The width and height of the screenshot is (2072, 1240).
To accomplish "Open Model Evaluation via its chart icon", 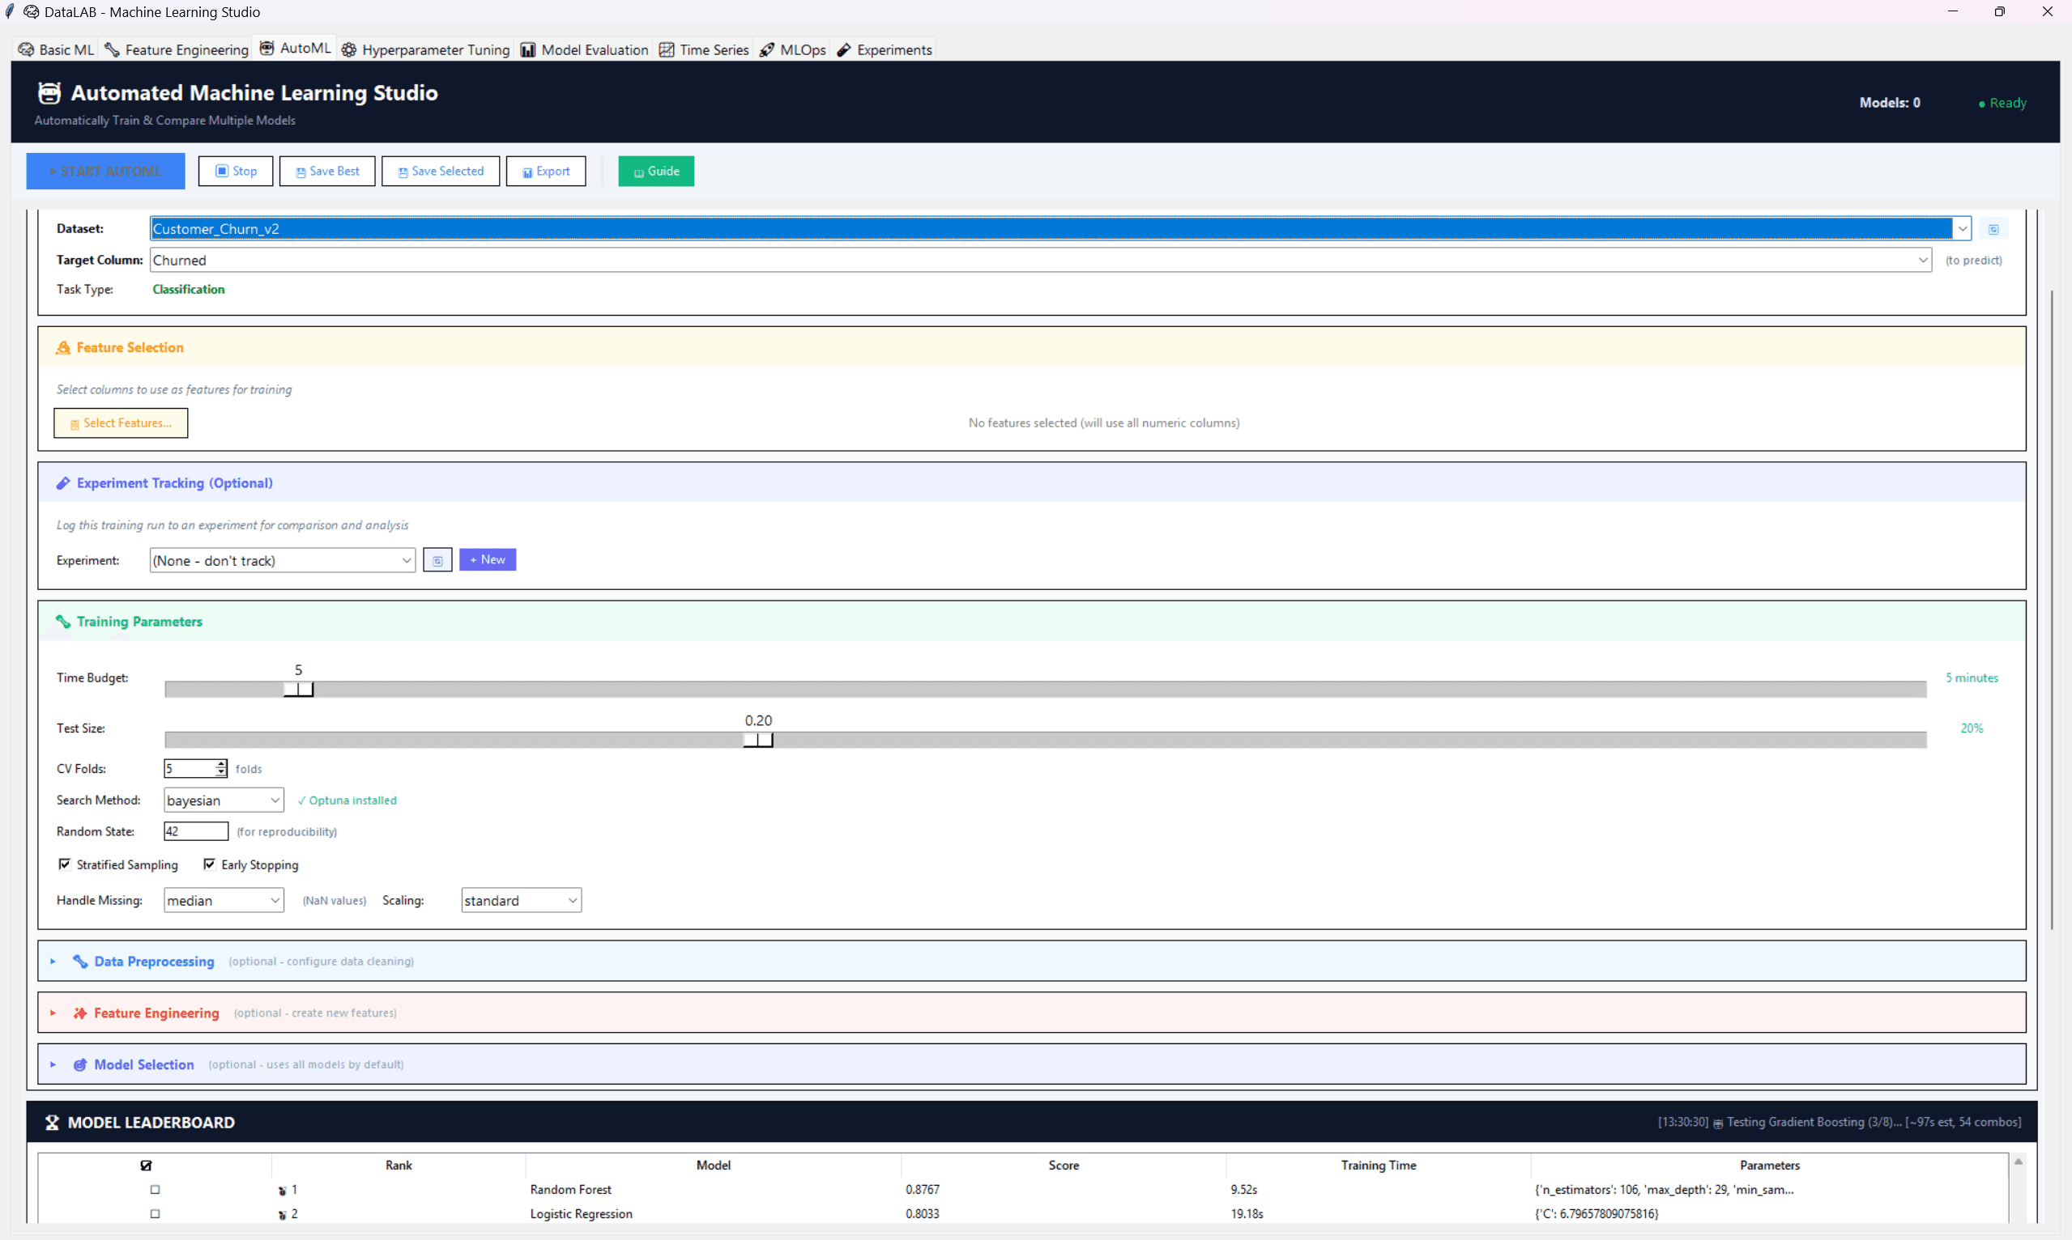I will [527, 49].
